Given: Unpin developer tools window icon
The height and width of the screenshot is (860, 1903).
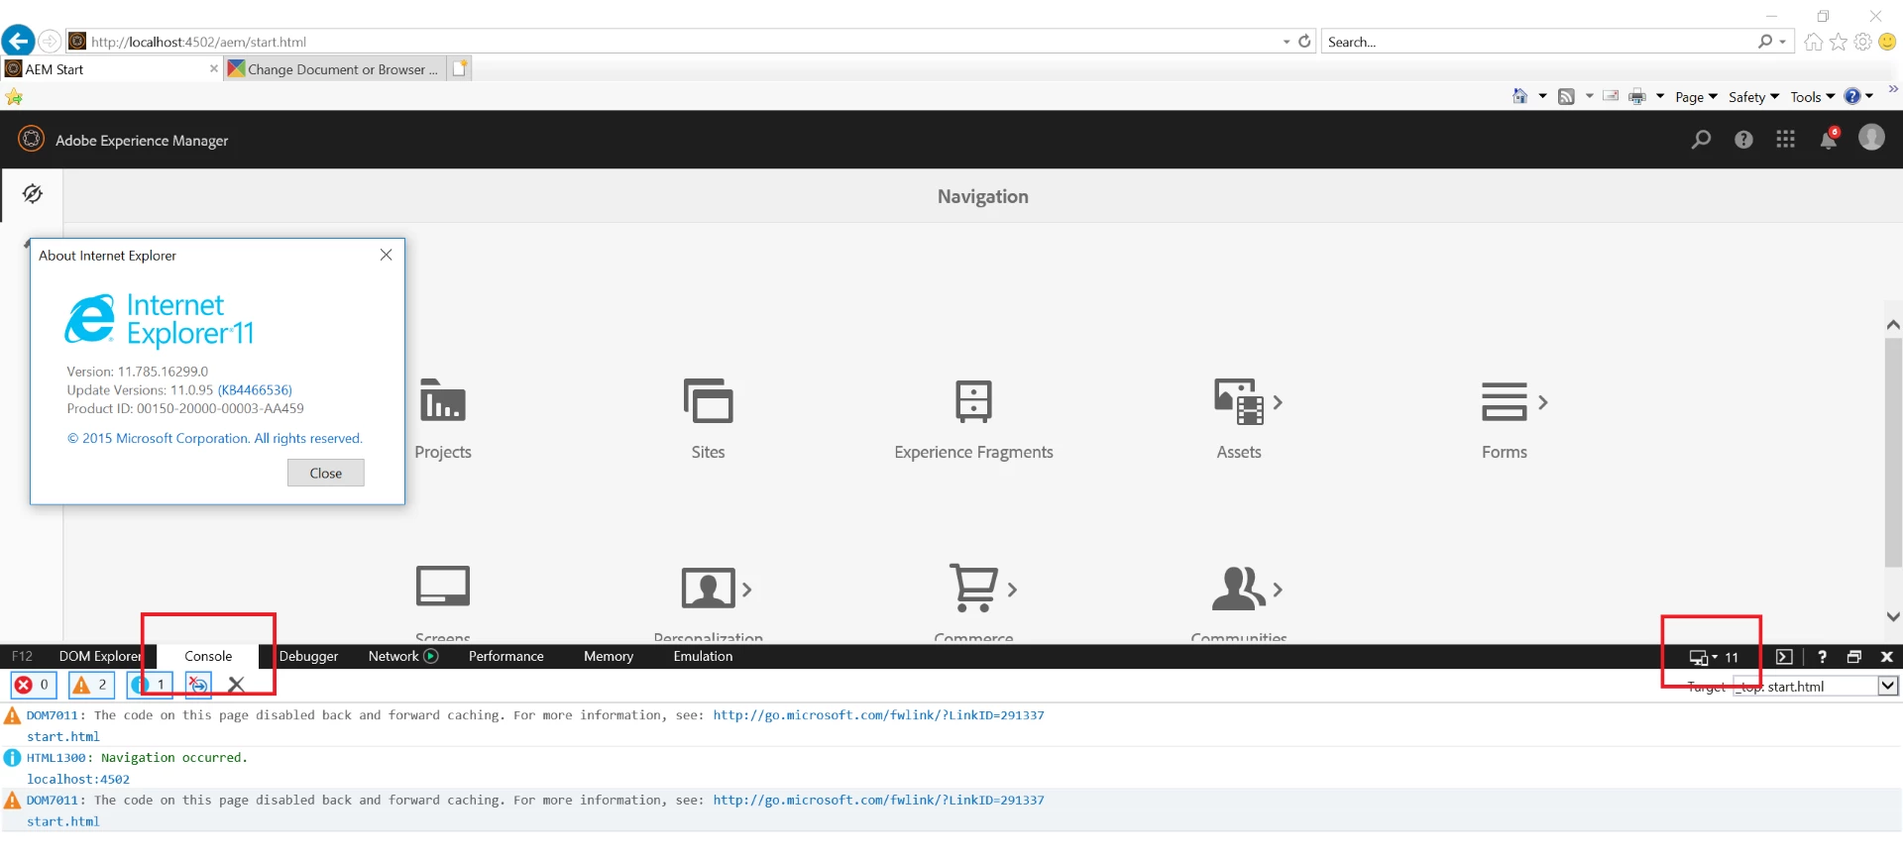Looking at the screenshot, I should (1854, 657).
